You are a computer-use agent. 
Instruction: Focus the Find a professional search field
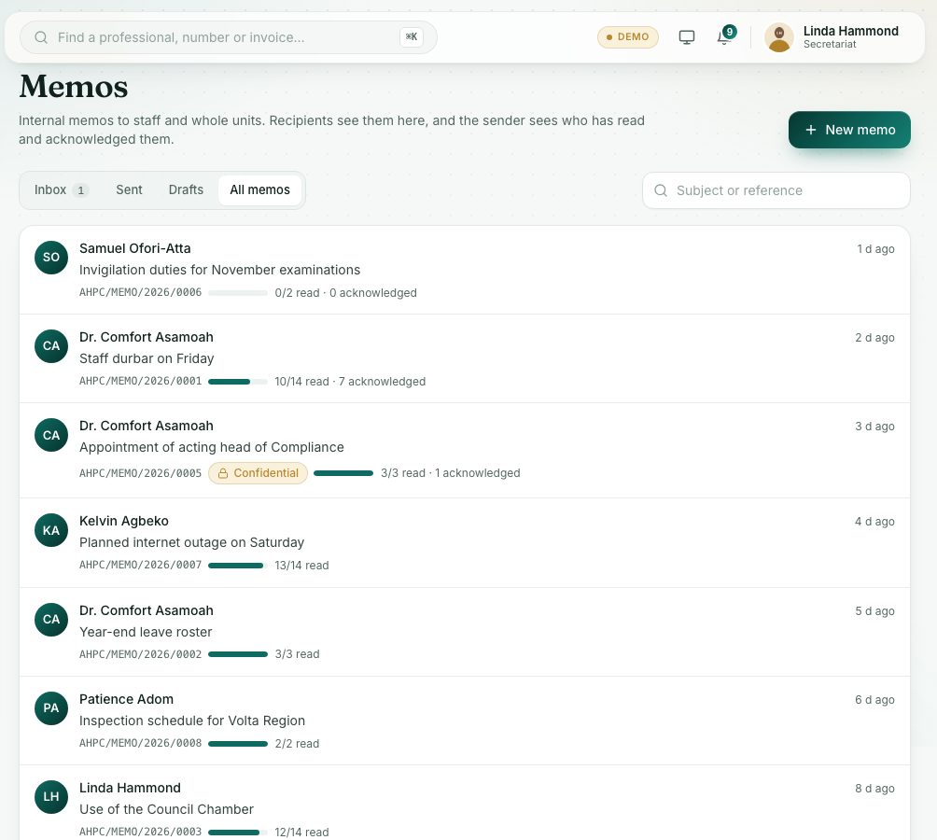(x=229, y=37)
